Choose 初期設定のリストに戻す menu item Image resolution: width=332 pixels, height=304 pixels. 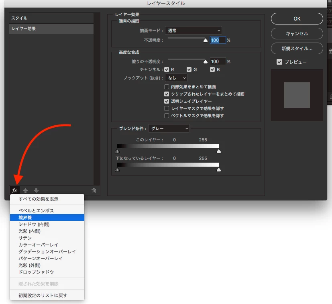47,295
